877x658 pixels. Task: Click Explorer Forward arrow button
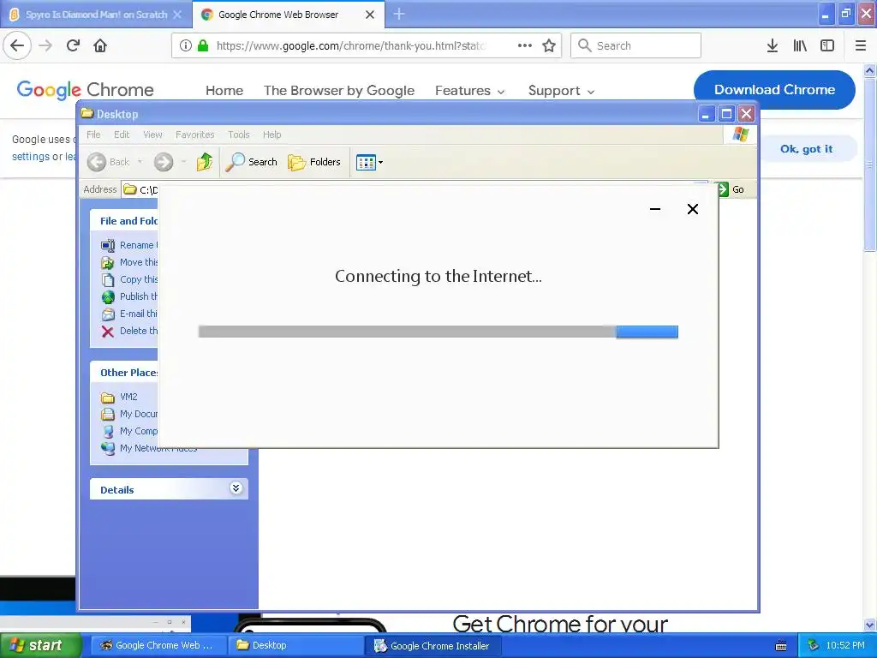[x=164, y=162]
